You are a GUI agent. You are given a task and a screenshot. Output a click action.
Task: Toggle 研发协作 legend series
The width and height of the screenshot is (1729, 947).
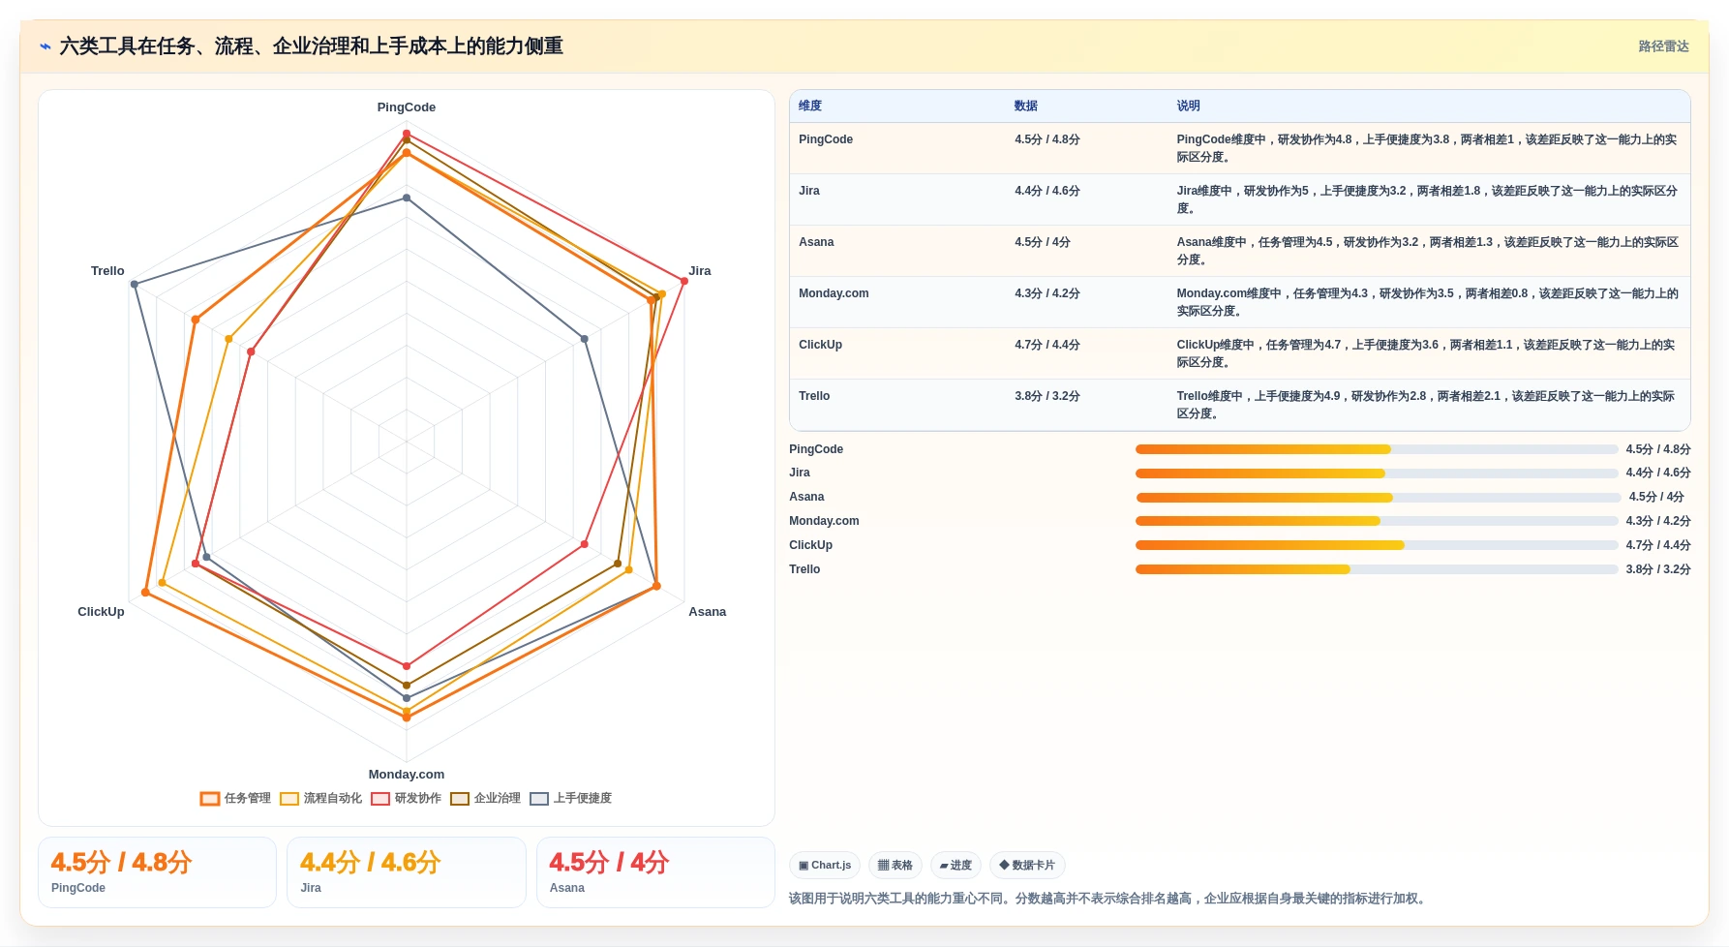(x=406, y=798)
